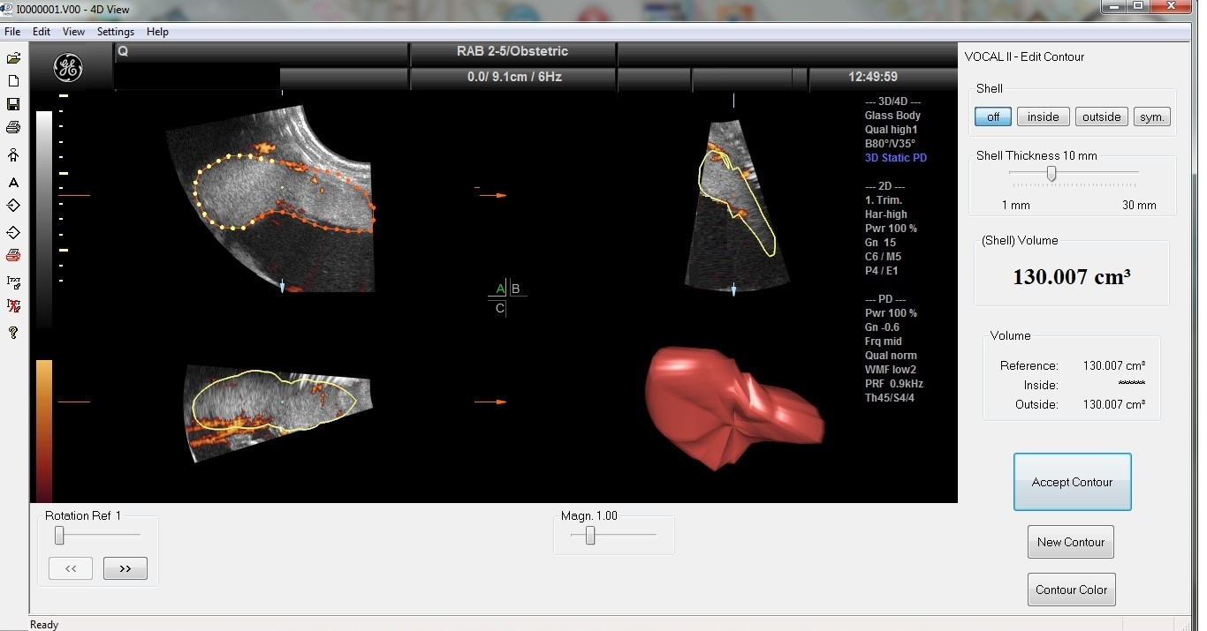The image size is (1207, 631).
Task: Click the patient figure icon
Action: 13,155
